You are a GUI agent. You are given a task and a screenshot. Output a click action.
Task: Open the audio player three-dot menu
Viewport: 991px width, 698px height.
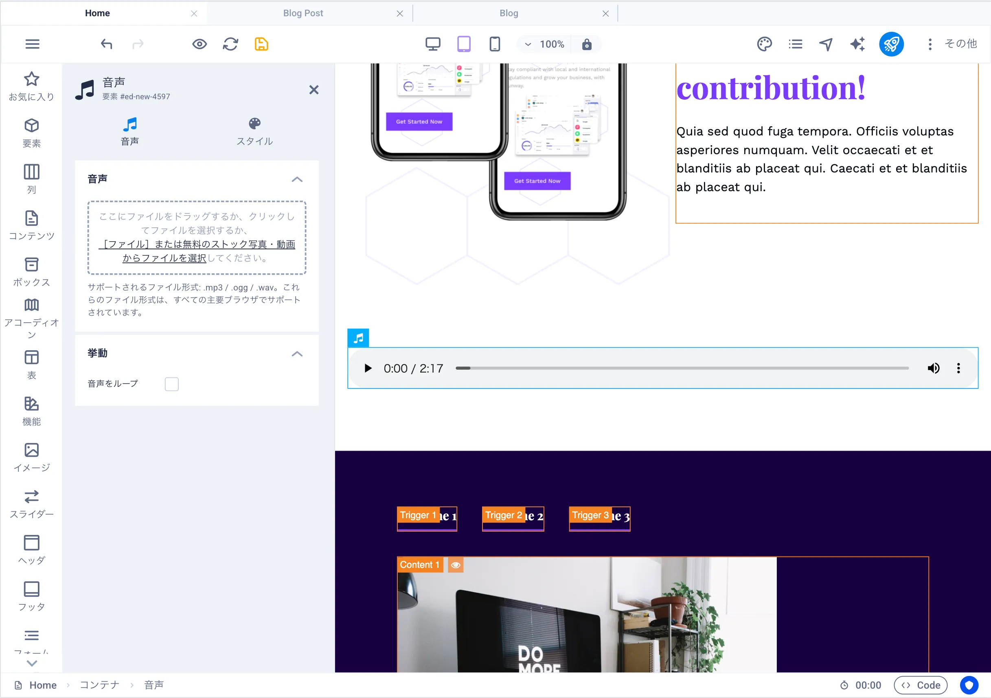click(x=958, y=368)
